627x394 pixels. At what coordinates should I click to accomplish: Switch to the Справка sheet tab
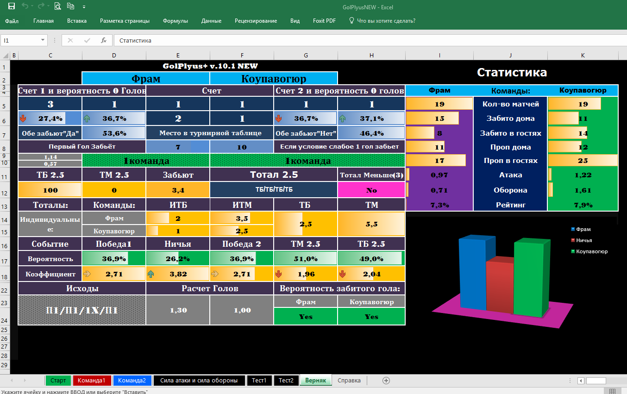click(349, 381)
